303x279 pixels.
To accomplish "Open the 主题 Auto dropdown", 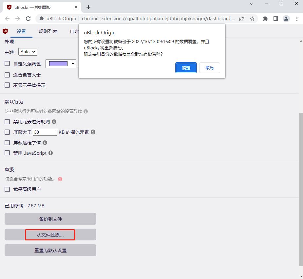I will click(28, 52).
